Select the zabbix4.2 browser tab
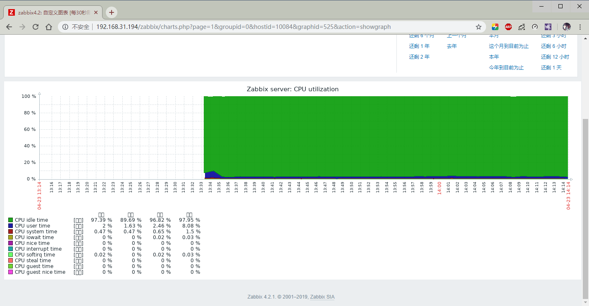 coord(53,12)
